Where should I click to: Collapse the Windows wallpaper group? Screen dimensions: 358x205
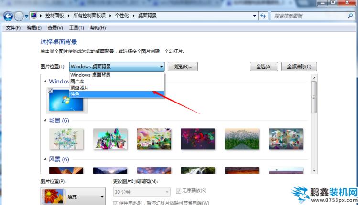[x=45, y=82]
